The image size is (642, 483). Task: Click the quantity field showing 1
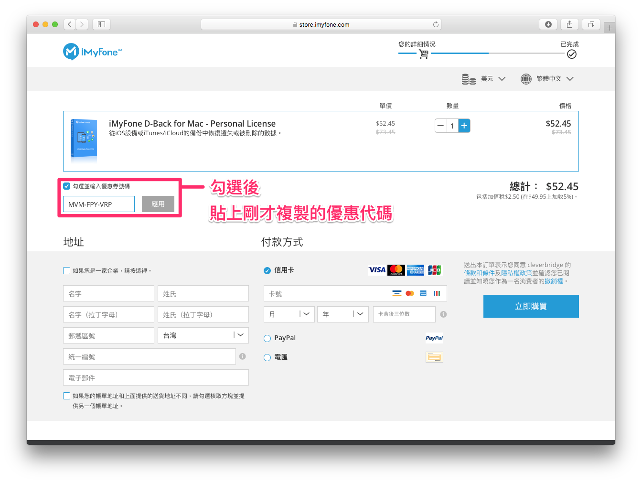pos(452,126)
